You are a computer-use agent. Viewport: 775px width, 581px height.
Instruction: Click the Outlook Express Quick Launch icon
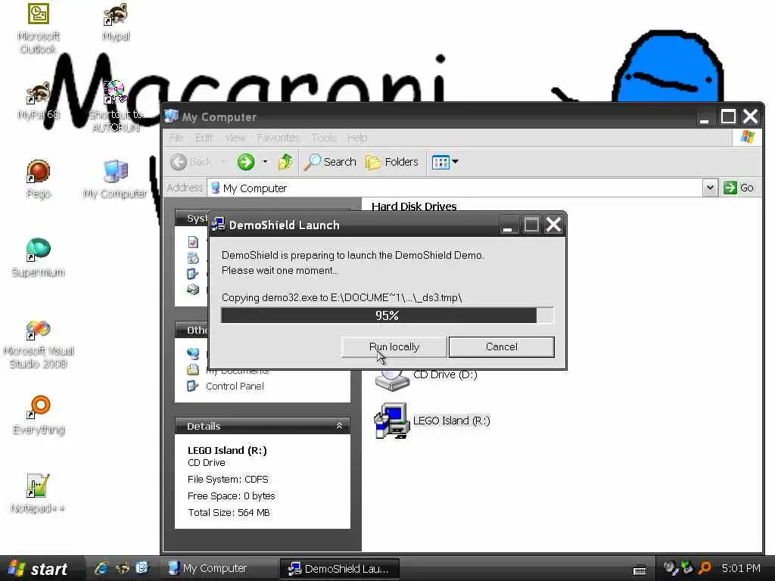[142, 569]
